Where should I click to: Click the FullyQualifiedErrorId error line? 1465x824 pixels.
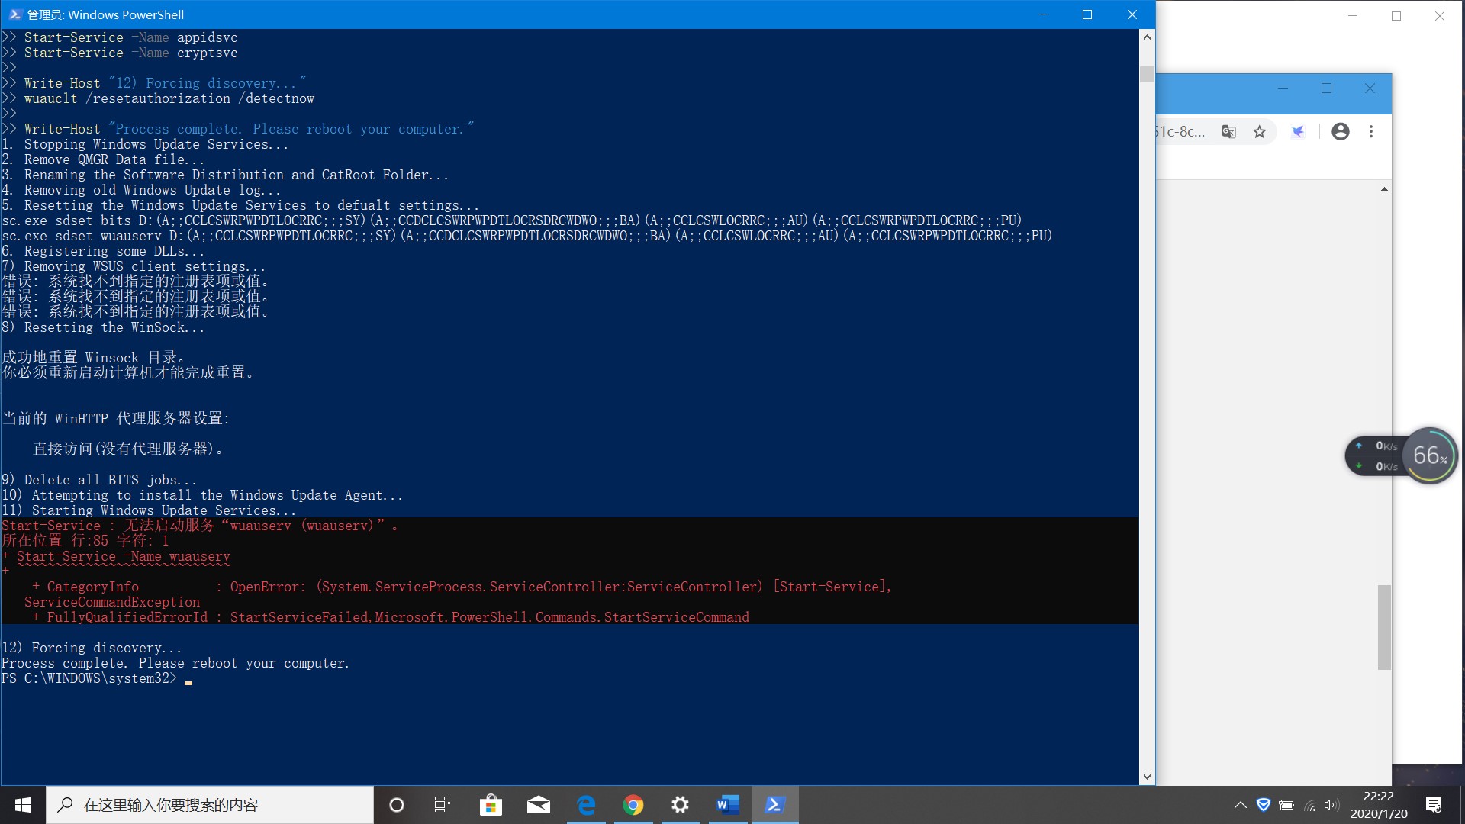click(391, 617)
